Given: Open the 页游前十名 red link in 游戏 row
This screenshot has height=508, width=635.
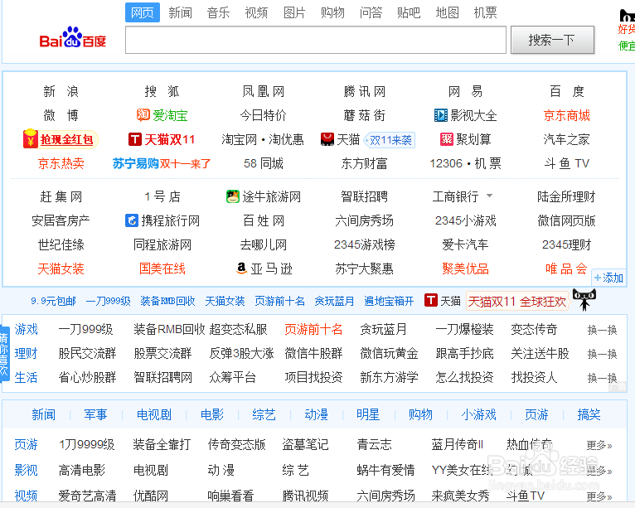Looking at the screenshot, I should coord(313,330).
